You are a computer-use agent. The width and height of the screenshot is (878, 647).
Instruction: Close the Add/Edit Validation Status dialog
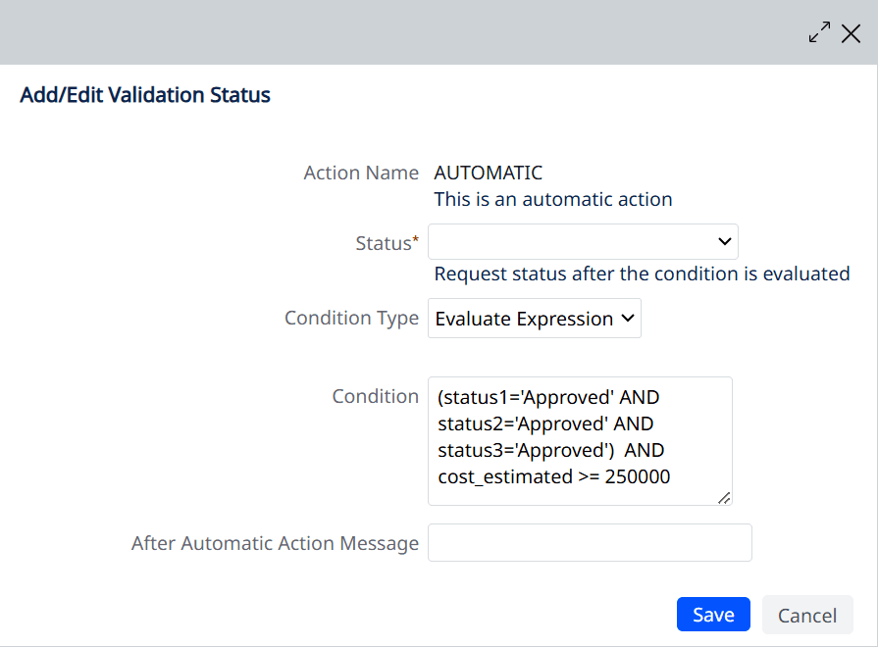(x=851, y=33)
